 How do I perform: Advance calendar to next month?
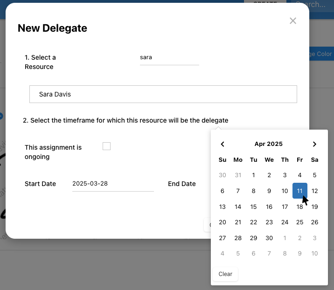pos(315,144)
